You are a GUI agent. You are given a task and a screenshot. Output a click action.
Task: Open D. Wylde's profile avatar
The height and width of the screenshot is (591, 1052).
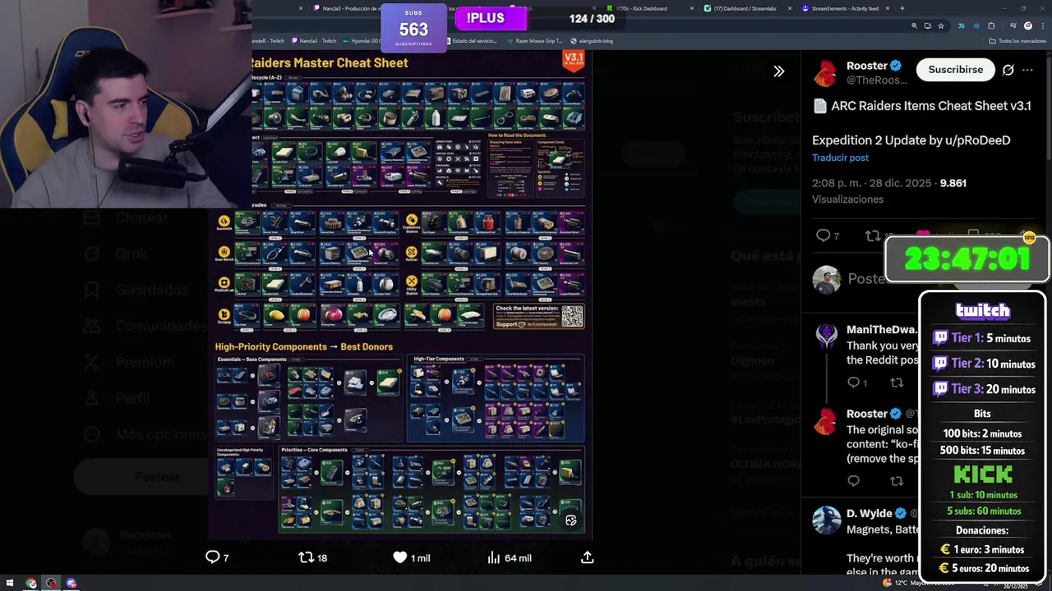point(826,520)
